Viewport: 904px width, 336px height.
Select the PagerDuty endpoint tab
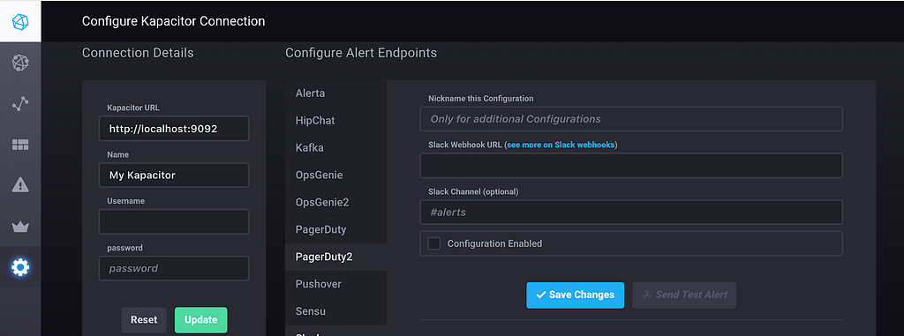pyautogui.click(x=335, y=229)
